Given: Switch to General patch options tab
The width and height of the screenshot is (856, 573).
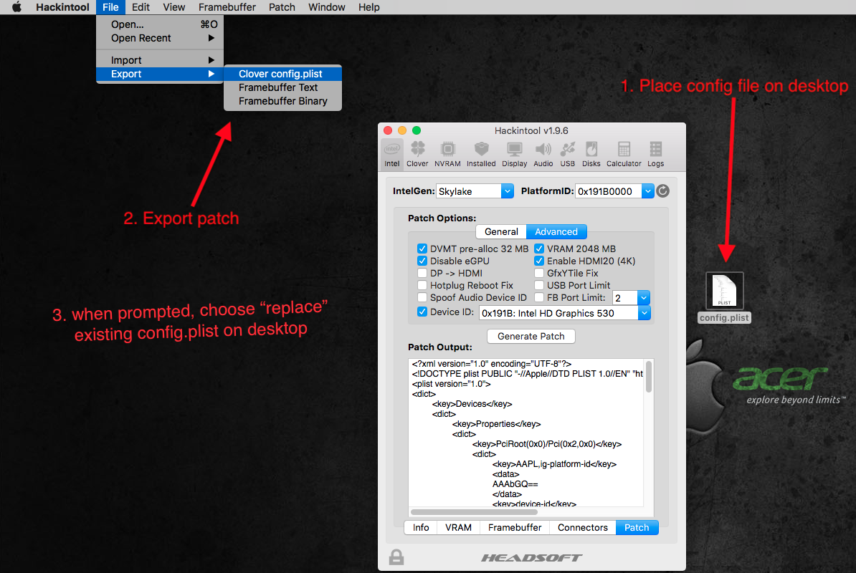Looking at the screenshot, I should [x=501, y=232].
